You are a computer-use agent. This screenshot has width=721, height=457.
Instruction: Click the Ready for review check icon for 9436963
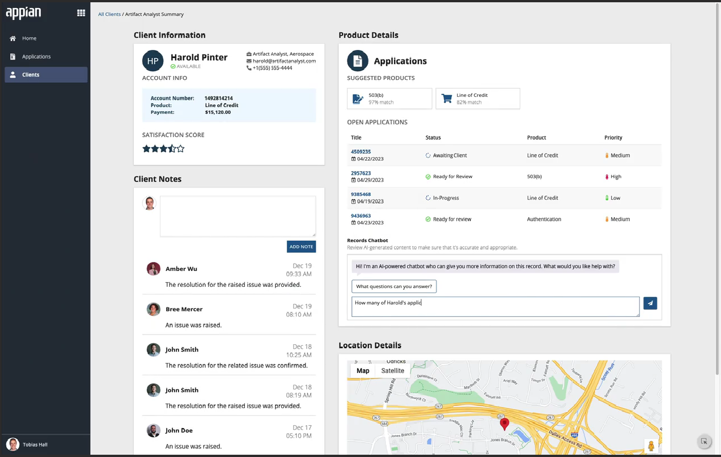coord(428,219)
